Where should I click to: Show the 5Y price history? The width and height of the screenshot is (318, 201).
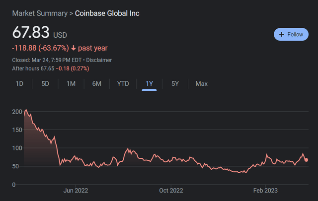[175, 84]
